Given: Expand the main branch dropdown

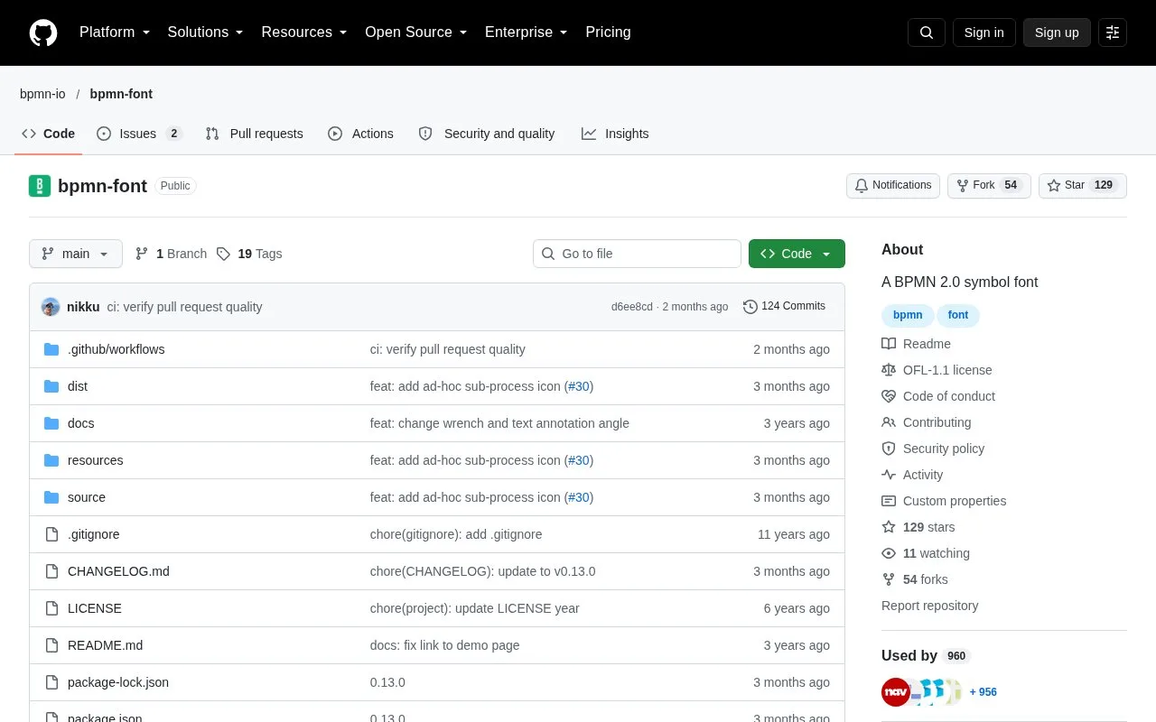Looking at the screenshot, I should [x=76, y=254].
